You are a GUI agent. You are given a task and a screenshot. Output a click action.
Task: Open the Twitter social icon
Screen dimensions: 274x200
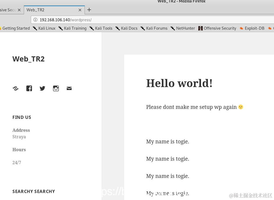pyautogui.click(x=42, y=88)
